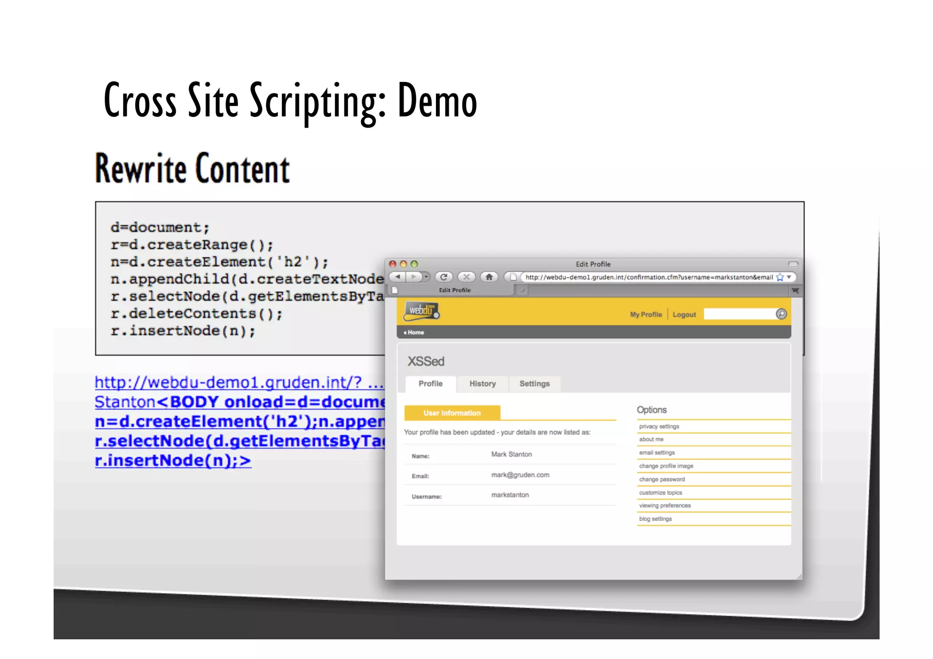The height and width of the screenshot is (659, 933).
Task: Click the 'markstanton' username value
Action: (510, 495)
